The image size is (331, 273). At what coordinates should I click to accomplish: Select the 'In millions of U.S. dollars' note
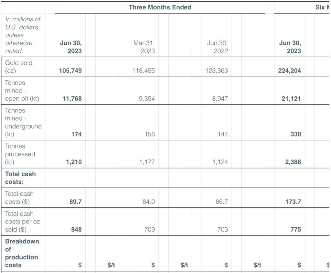(x=23, y=35)
